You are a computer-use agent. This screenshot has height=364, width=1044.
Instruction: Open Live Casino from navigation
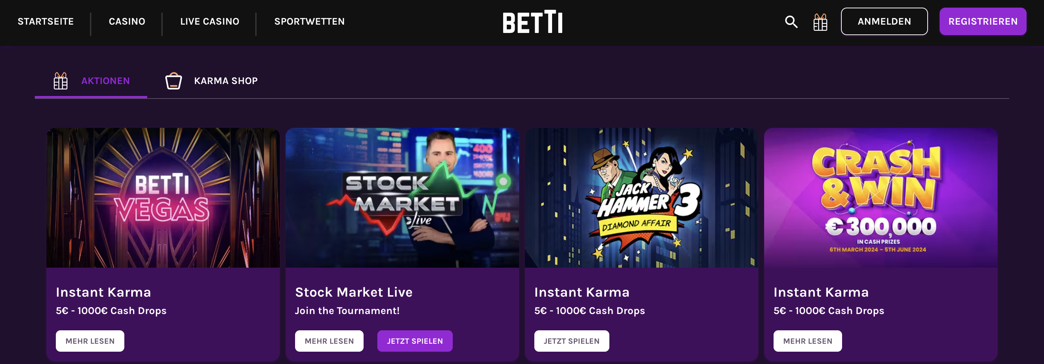pyautogui.click(x=210, y=21)
